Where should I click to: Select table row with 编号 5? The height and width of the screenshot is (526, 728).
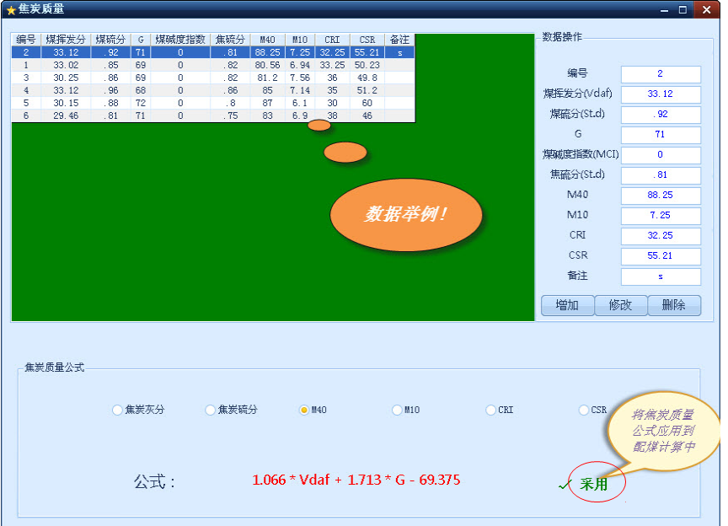tap(213, 103)
